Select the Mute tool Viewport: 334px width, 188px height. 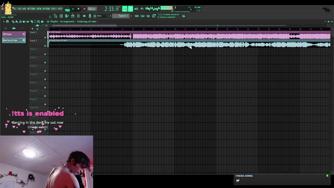24,22
